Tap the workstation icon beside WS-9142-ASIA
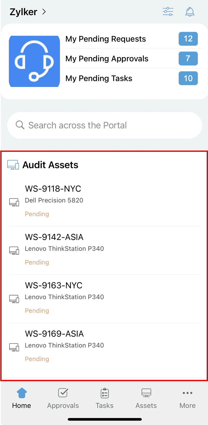This screenshot has height=425, width=208. click(x=14, y=251)
